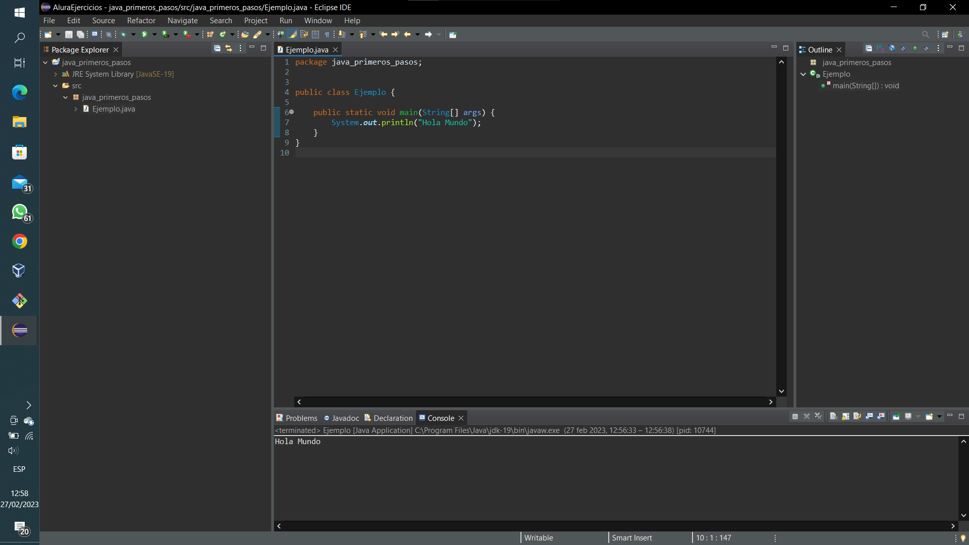Click the Open Perspective icon
This screenshot has width=969, height=545.
pyautogui.click(x=945, y=34)
